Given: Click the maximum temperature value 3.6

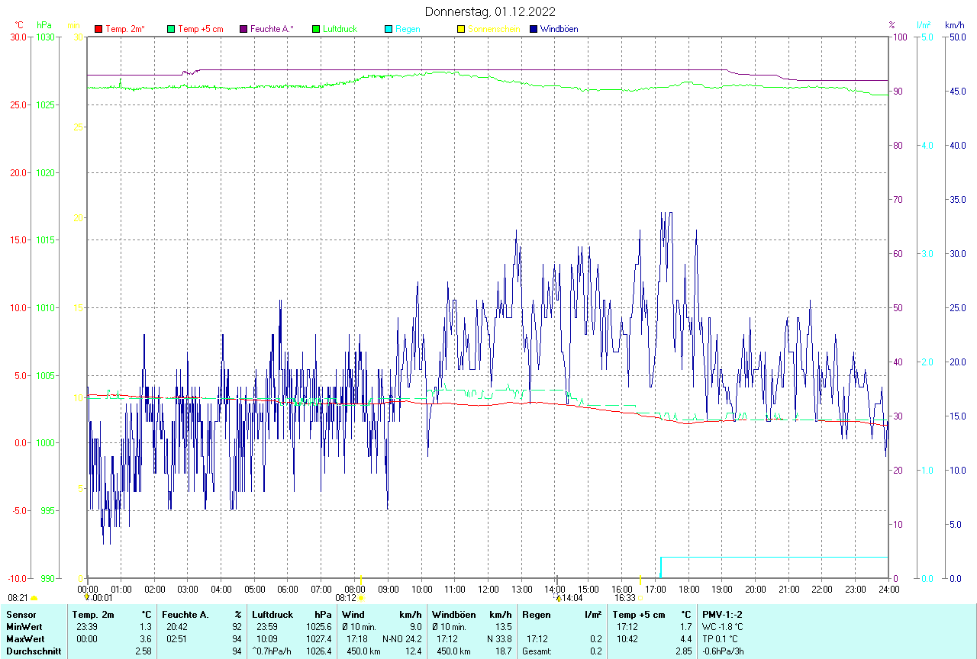Looking at the screenshot, I should tap(147, 638).
